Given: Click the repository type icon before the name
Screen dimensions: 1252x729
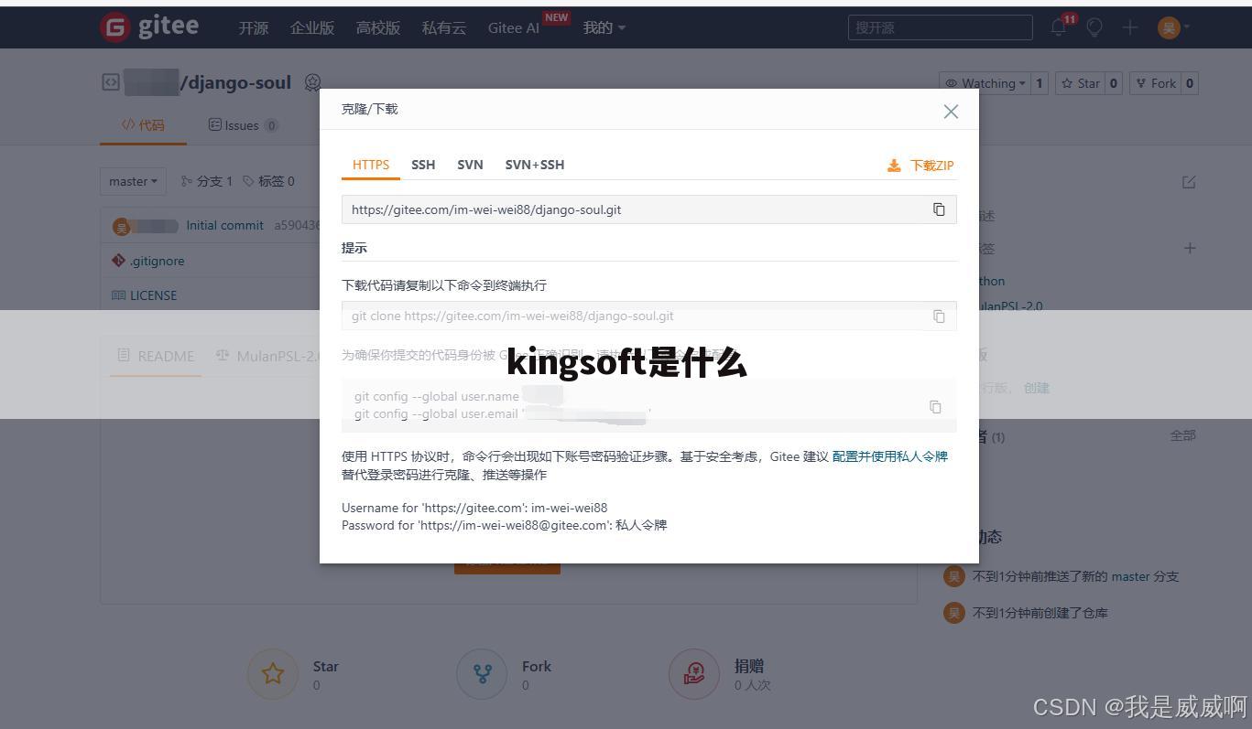Looking at the screenshot, I should tap(111, 82).
